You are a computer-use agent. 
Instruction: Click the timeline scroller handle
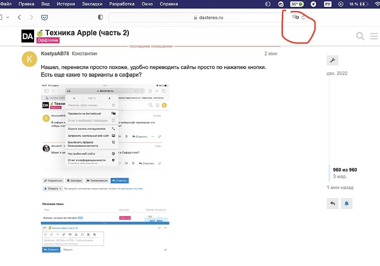pyautogui.click(x=329, y=173)
